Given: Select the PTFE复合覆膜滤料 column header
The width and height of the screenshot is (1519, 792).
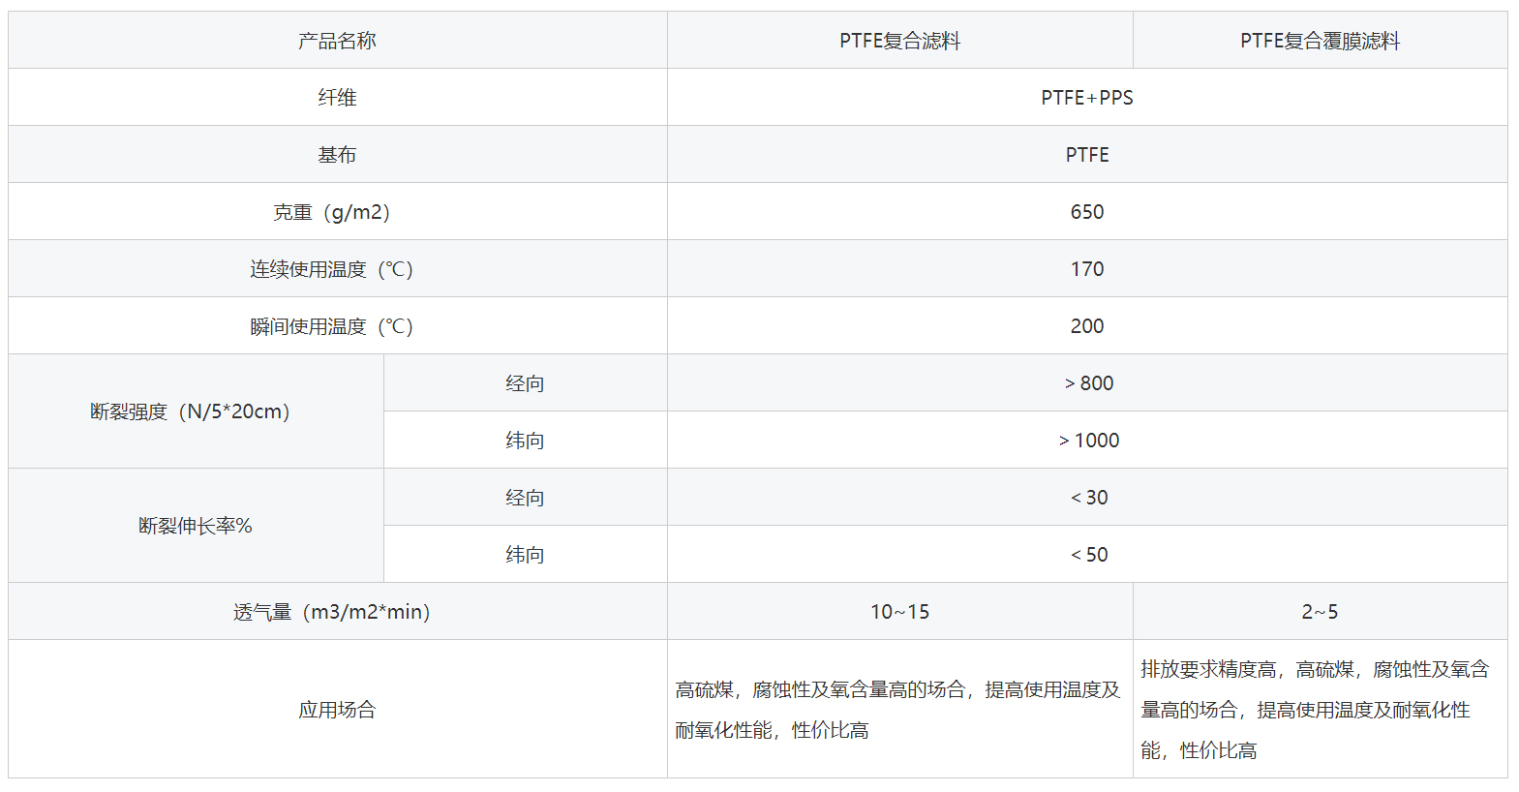Looking at the screenshot, I should [x=1320, y=41].
